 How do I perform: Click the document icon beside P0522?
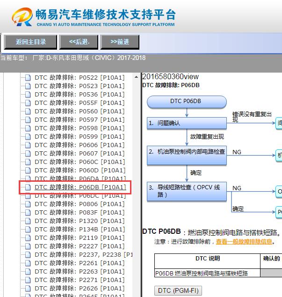pyautogui.click(x=28, y=78)
